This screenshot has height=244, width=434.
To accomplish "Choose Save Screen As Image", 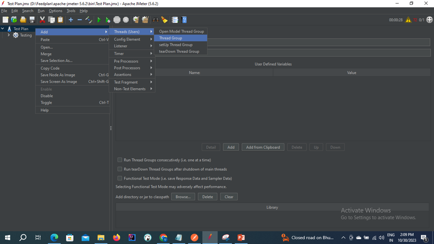I will tap(72, 82).
